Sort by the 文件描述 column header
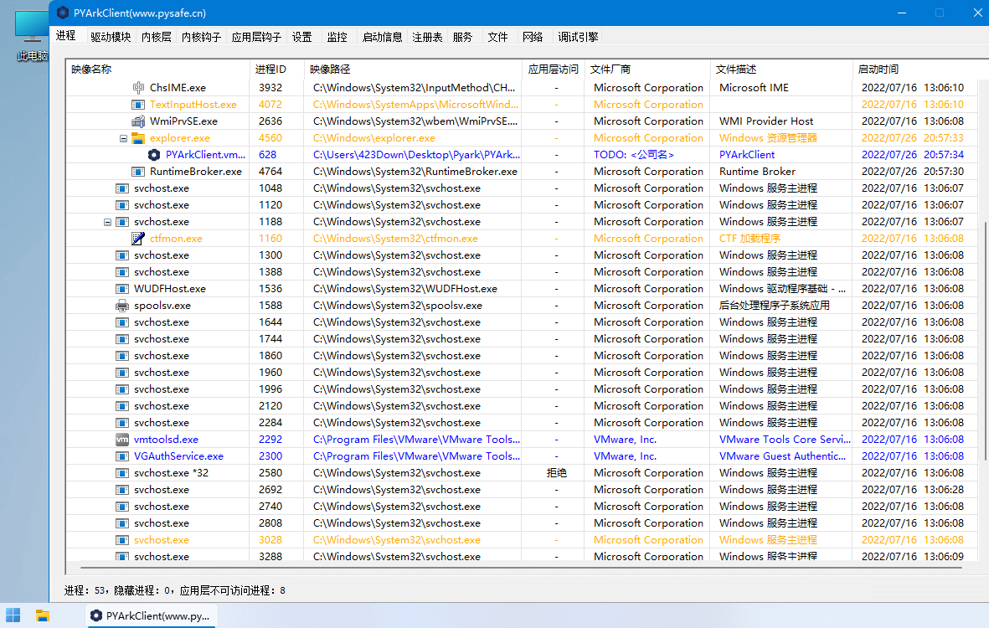 tap(780, 69)
